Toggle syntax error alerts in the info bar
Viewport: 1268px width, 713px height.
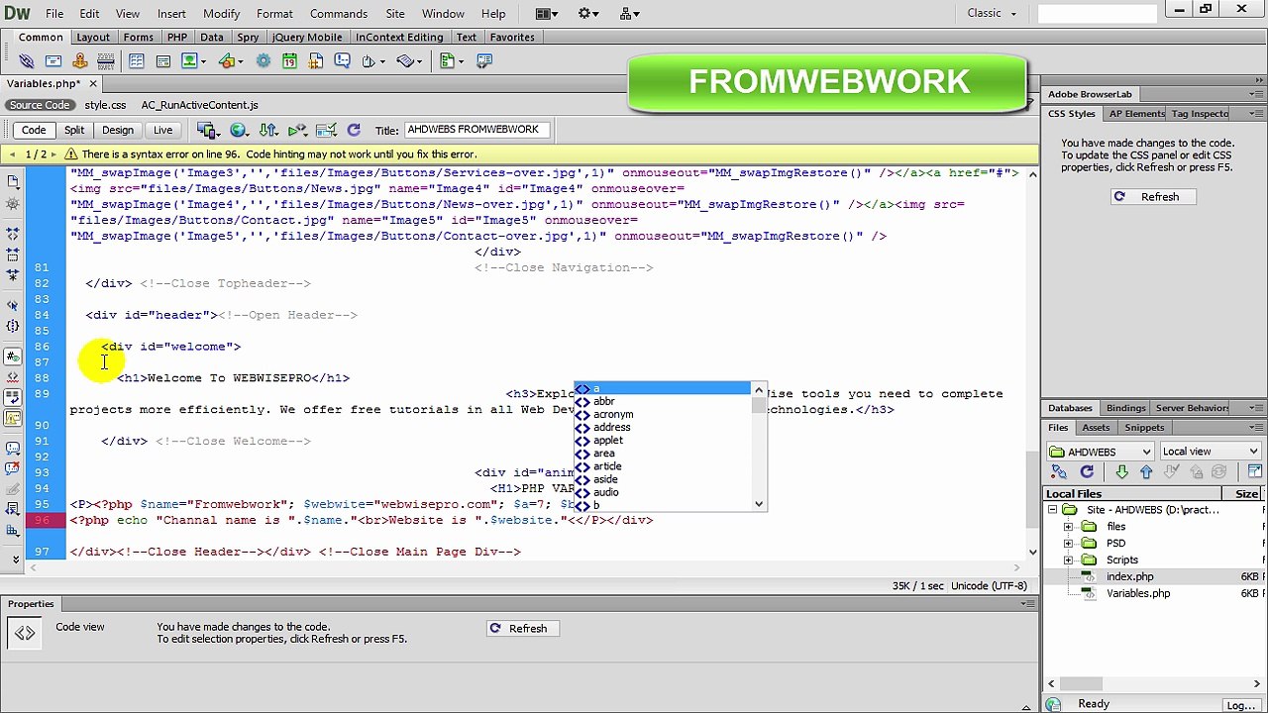click(13, 419)
